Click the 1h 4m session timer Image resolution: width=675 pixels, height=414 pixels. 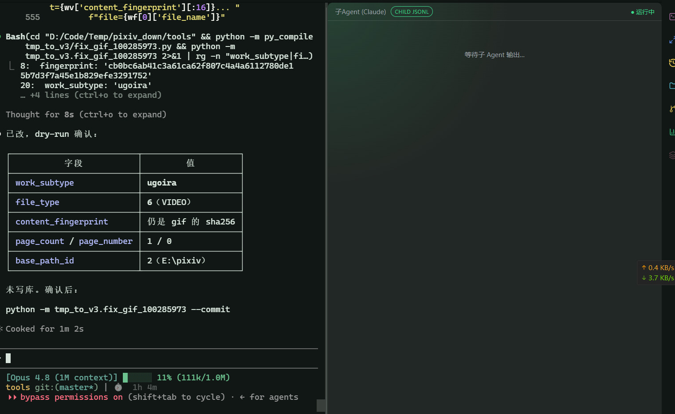click(x=145, y=387)
